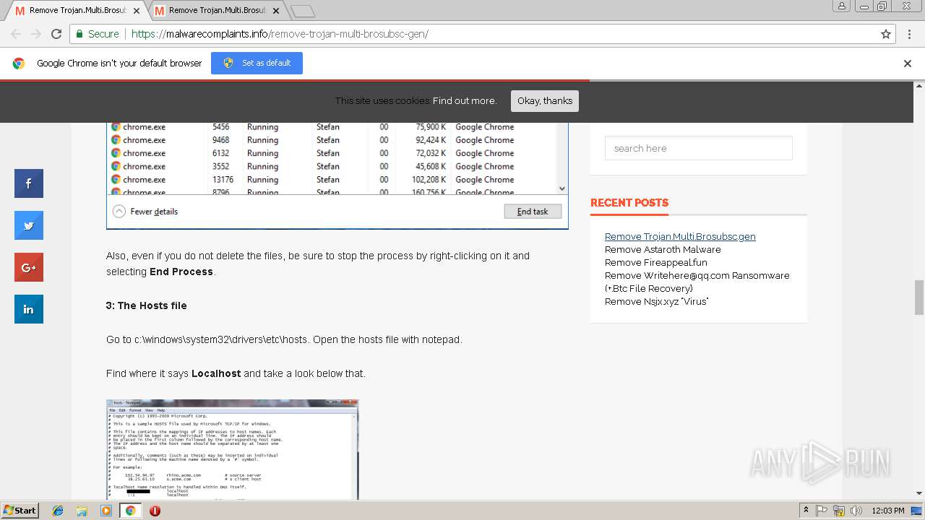This screenshot has height=520, width=925.
Task: Click the Chrome user profile icon
Action: pyautogui.click(x=842, y=6)
